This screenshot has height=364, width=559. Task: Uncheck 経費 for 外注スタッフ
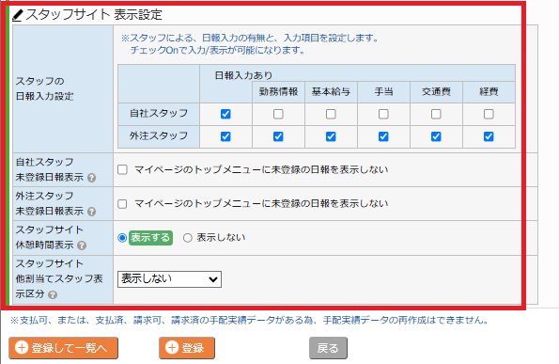[489, 136]
